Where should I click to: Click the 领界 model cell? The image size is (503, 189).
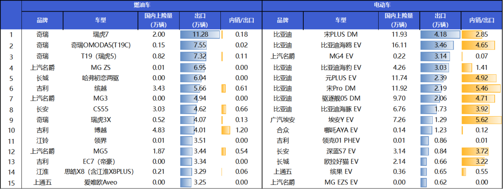101,141
